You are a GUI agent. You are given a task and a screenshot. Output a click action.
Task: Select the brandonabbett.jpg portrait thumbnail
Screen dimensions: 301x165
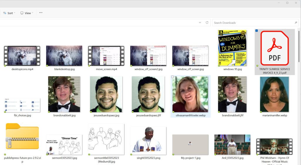[64, 94]
